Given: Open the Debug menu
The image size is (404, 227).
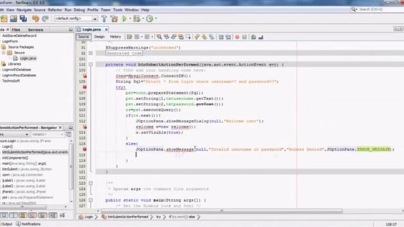Looking at the screenshot, I should click(x=79, y=10).
